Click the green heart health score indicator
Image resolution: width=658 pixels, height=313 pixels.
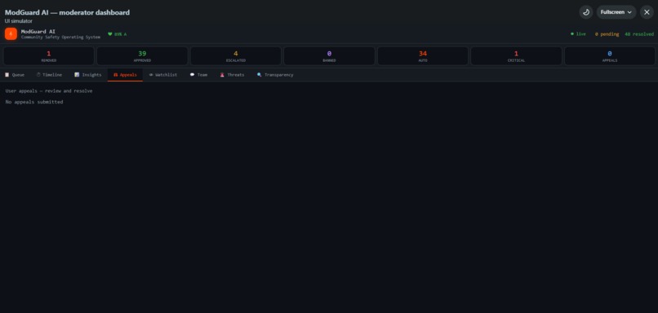click(x=117, y=34)
